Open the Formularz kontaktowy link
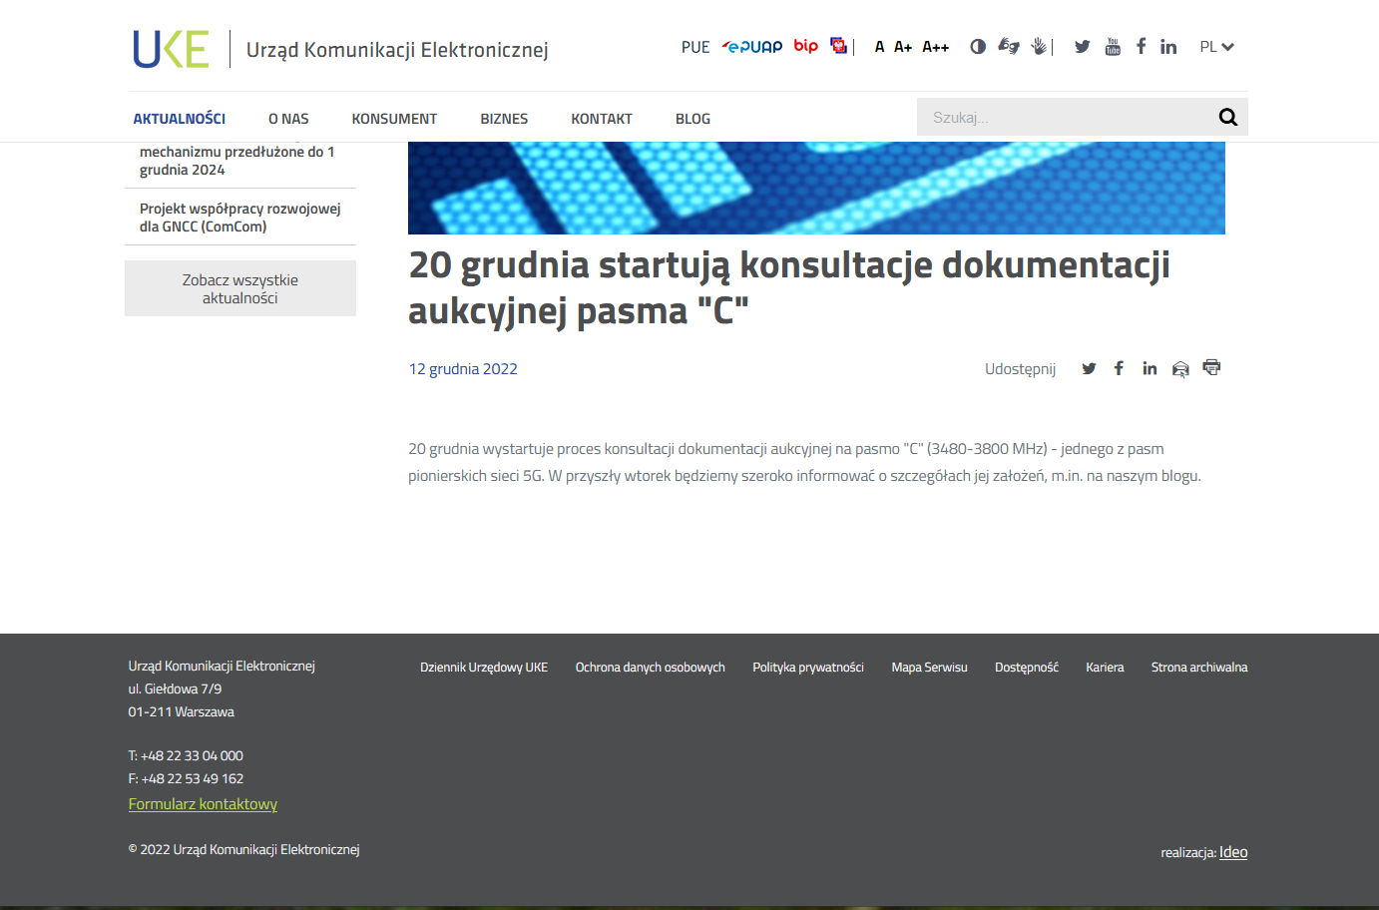This screenshot has height=910, width=1379. 203,804
